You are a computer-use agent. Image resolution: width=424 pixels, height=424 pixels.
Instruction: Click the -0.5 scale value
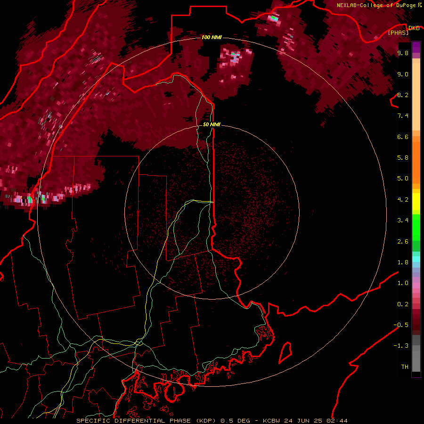(401, 325)
